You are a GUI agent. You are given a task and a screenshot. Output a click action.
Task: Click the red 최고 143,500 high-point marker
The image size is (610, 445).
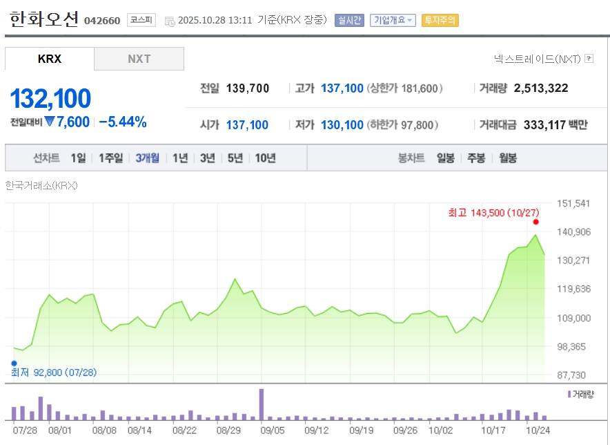tap(535, 222)
